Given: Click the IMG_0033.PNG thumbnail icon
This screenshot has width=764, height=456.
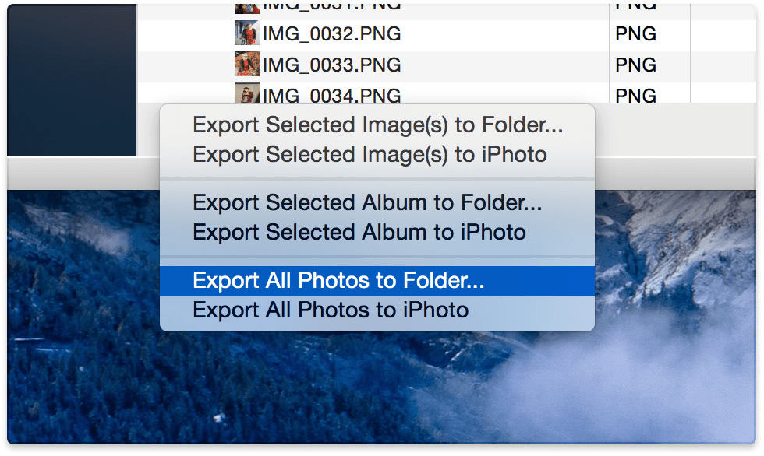Looking at the screenshot, I should (x=246, y=65).
